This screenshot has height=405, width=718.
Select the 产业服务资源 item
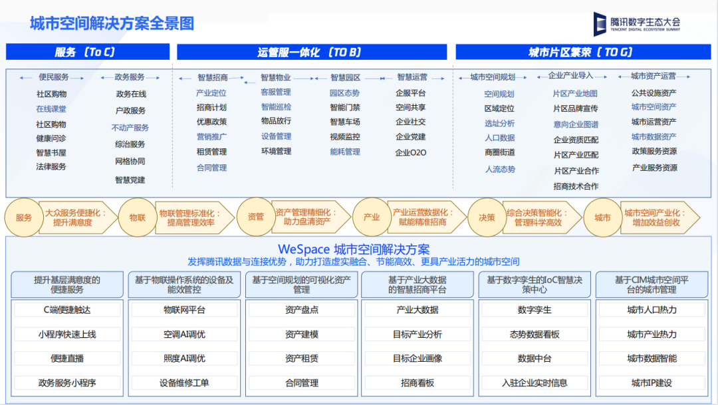(x=654, y=168)
